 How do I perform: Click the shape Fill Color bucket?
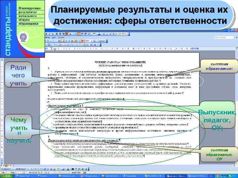point(58,169)
